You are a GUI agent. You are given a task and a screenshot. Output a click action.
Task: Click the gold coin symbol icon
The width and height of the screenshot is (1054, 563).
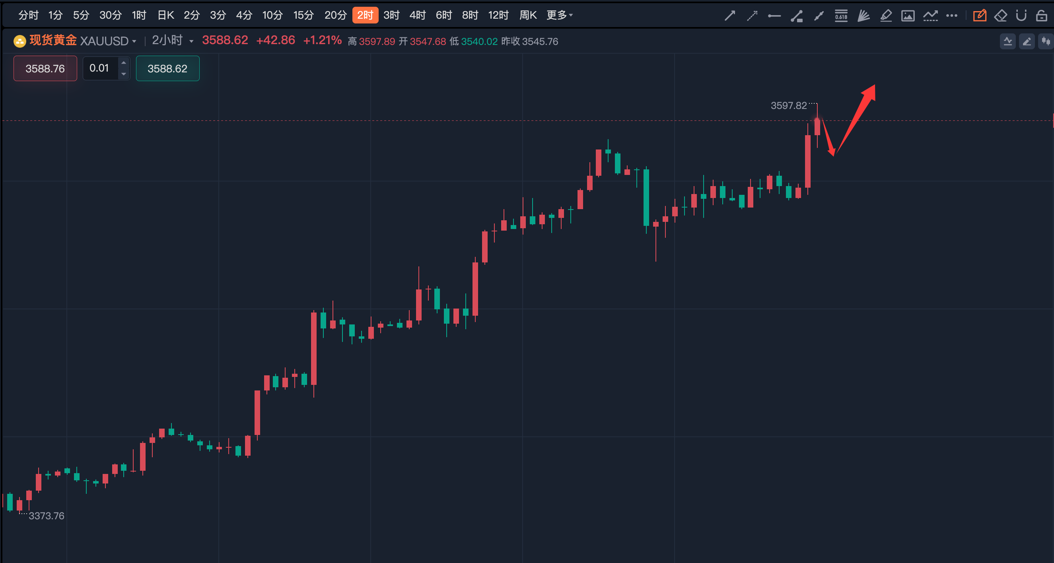[x=19, y=41]
